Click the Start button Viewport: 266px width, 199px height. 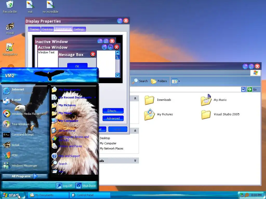tap(12, 195)
